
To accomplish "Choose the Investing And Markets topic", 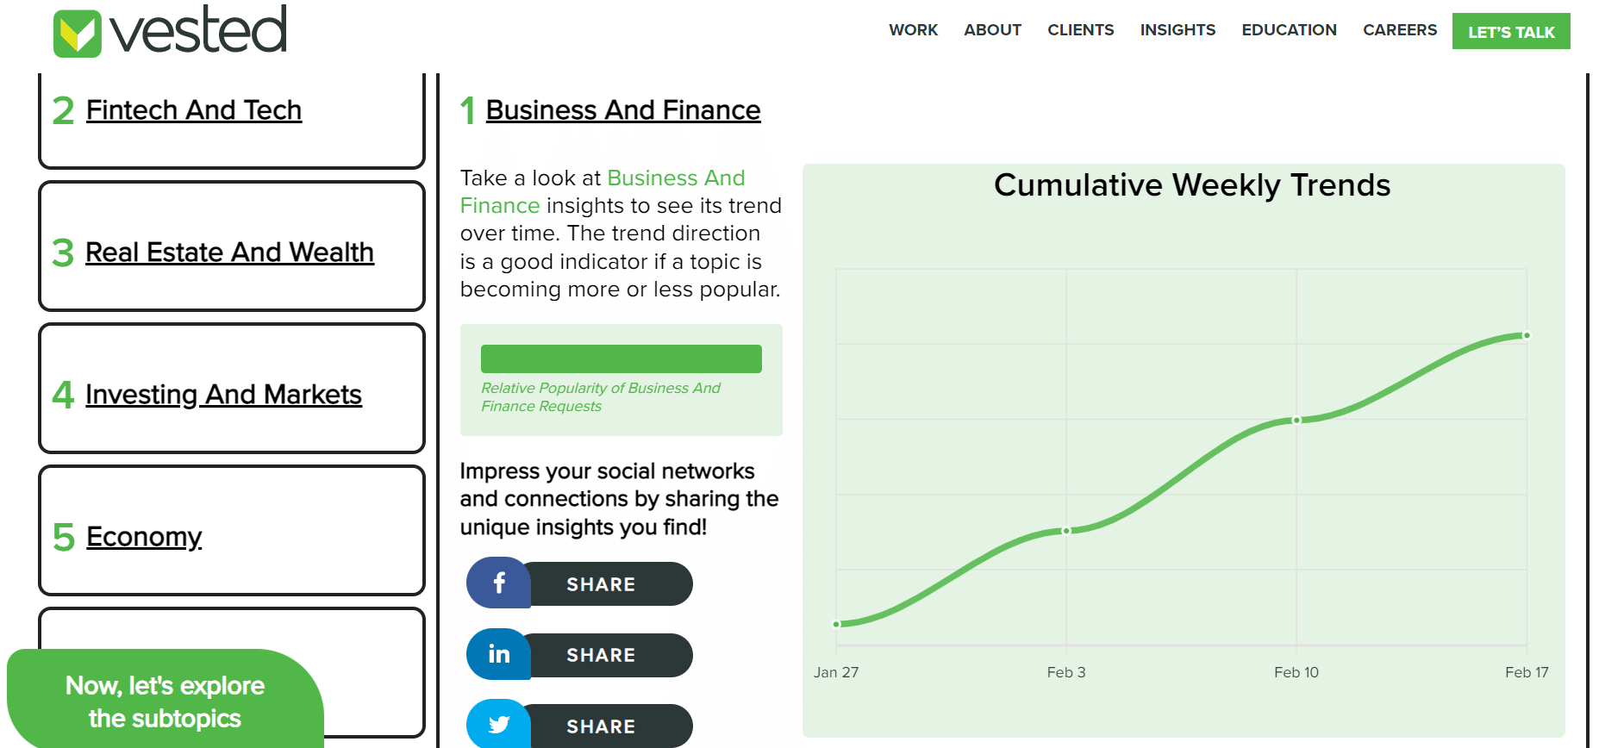I will coord(223,395).
